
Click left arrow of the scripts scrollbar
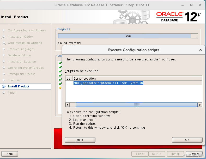tap(68, 105)
